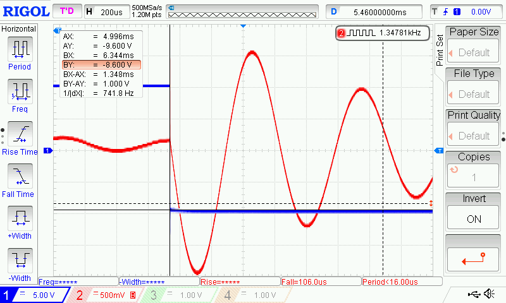Toggle channel 2 with 500mV scale
Screen dimensions: 506x303
point(105,295)
